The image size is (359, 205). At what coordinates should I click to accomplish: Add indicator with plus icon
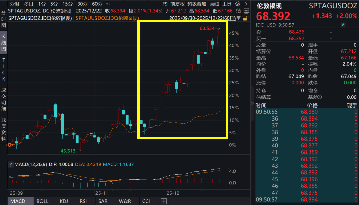pyautogui.click(x=164, y=201)
